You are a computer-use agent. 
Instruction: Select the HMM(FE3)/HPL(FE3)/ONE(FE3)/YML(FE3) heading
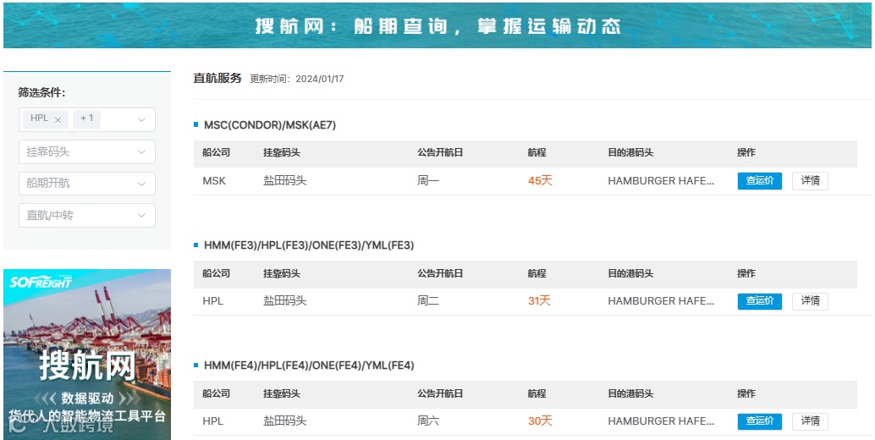coord(309,245)
